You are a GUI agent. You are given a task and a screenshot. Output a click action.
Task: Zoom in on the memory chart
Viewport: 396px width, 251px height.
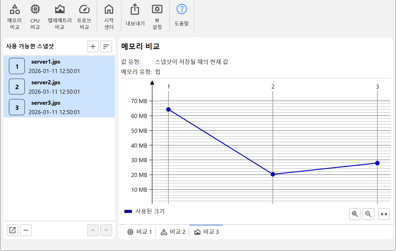pyautogui.click(x=355, y=214)
